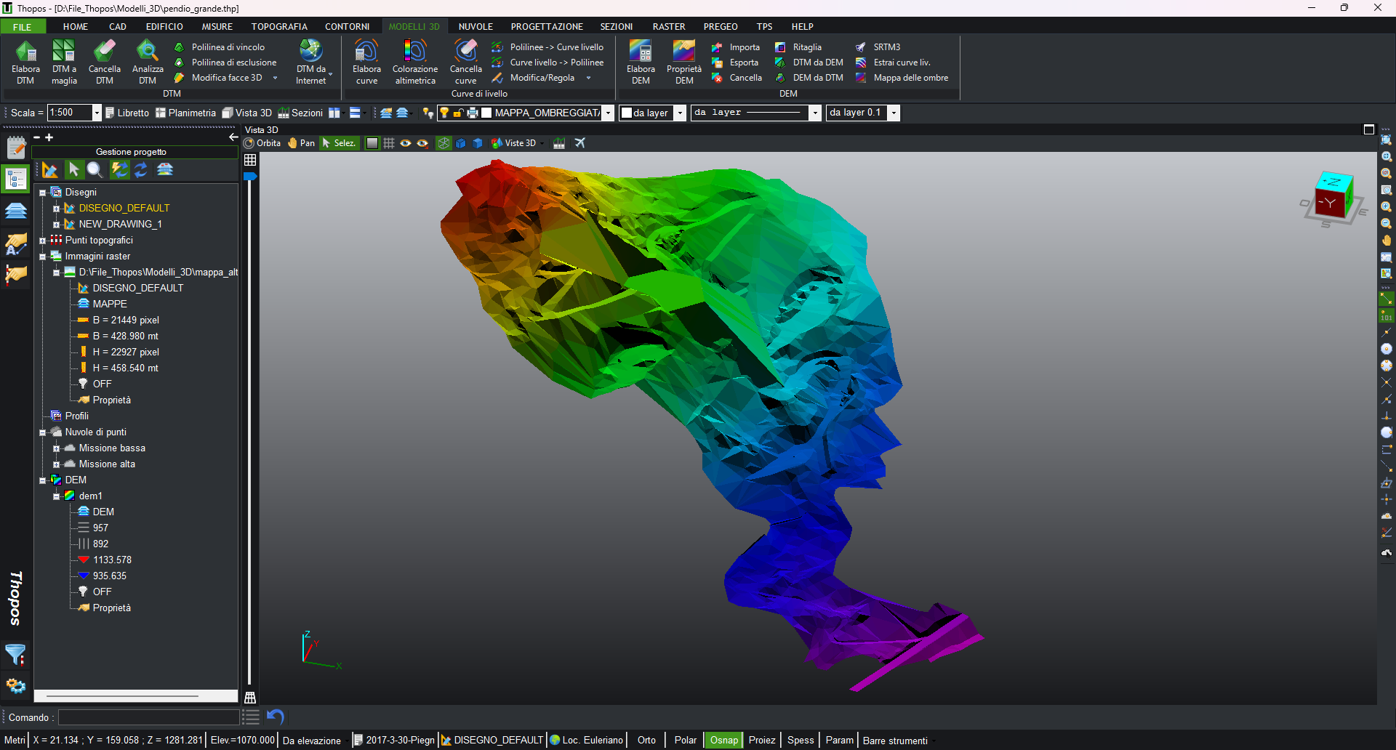Expand the Missione bassa node
The image size is (1396, 750).
coord(56,448)
